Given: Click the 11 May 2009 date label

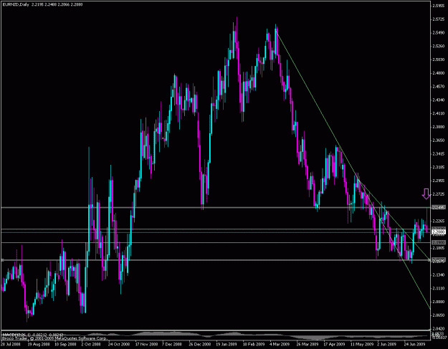Looking at the screenshot, I should point(361,345).
